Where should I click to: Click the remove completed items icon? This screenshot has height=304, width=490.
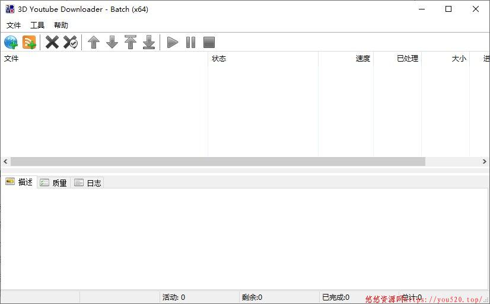pos(71,42)
